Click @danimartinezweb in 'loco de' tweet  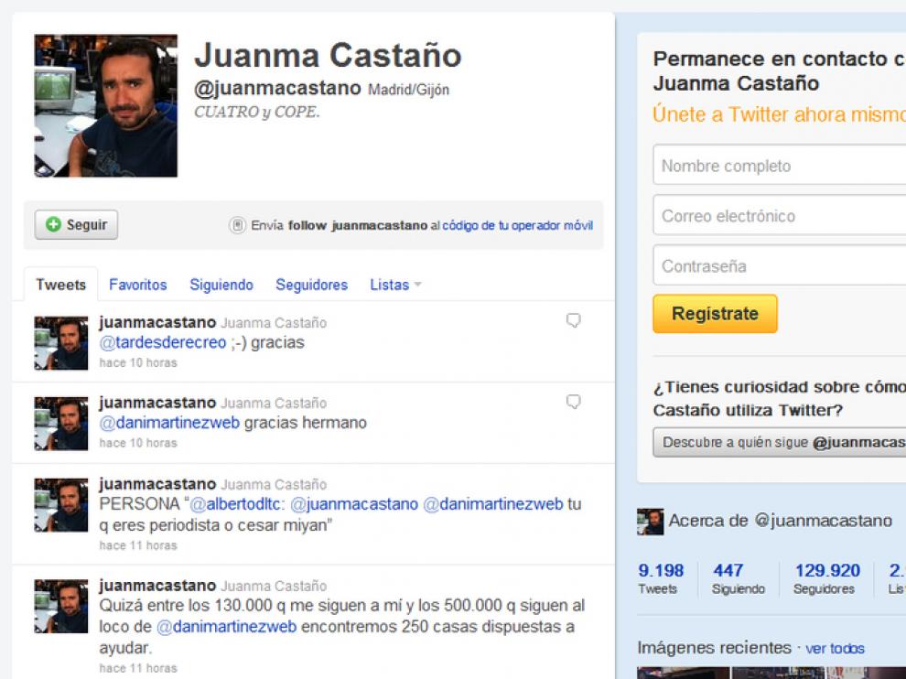pyautogui.click(x=227, y=627)
